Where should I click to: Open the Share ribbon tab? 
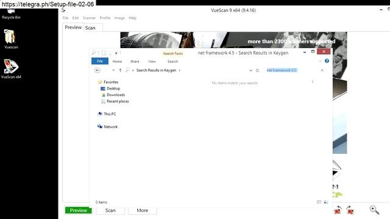coord(135,61)
